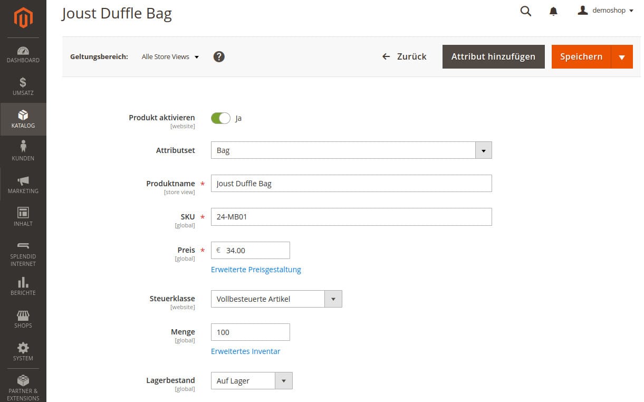Open the demoshop account menu
The image size is (644, 402).
tap(605, 11)
